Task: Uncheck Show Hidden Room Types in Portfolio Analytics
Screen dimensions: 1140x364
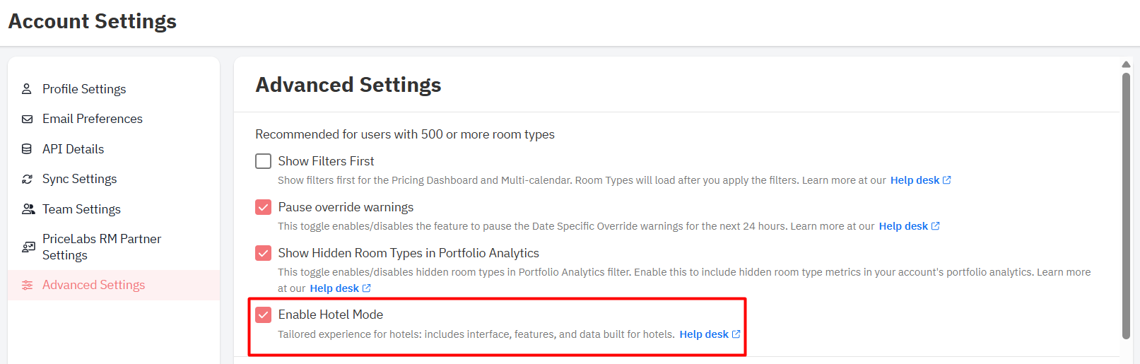Action: (x=263, y=253)
